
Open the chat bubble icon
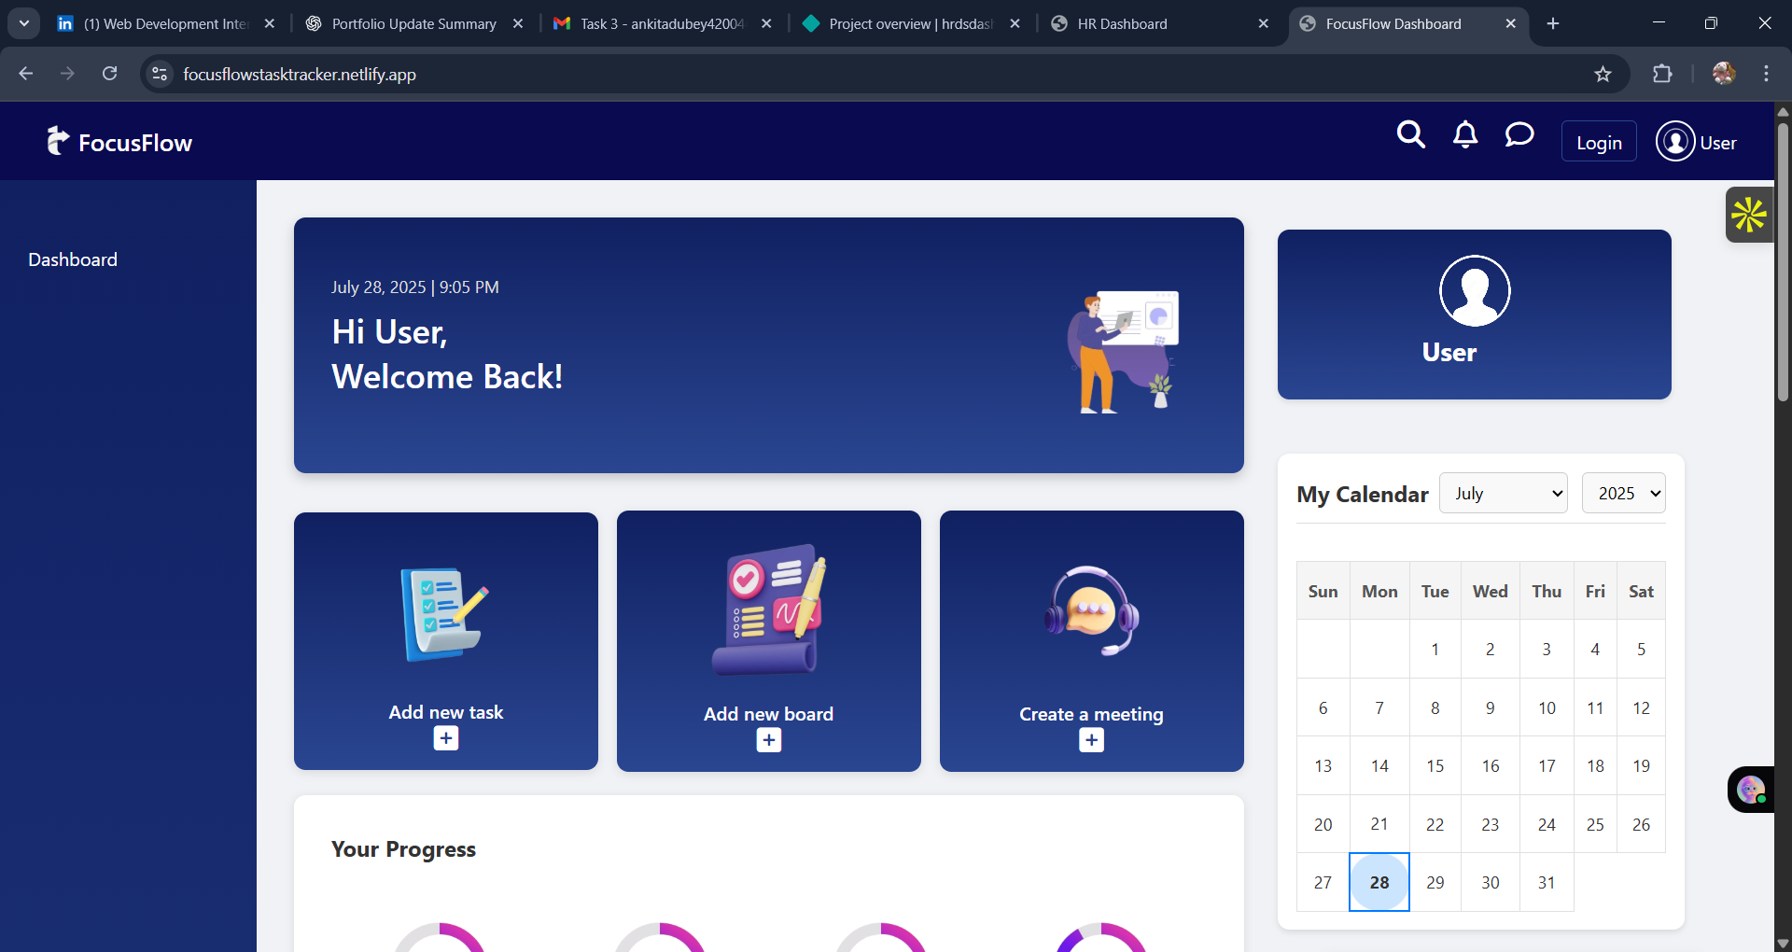1519,135
